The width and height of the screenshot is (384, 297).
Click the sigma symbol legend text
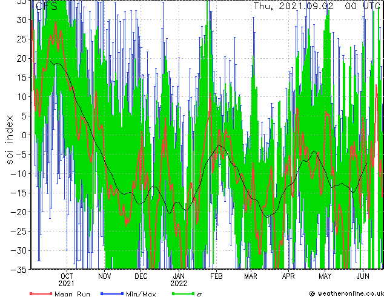point(199,295)
